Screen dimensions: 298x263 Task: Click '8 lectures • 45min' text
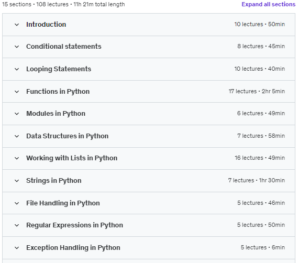[x=261, y=46]
